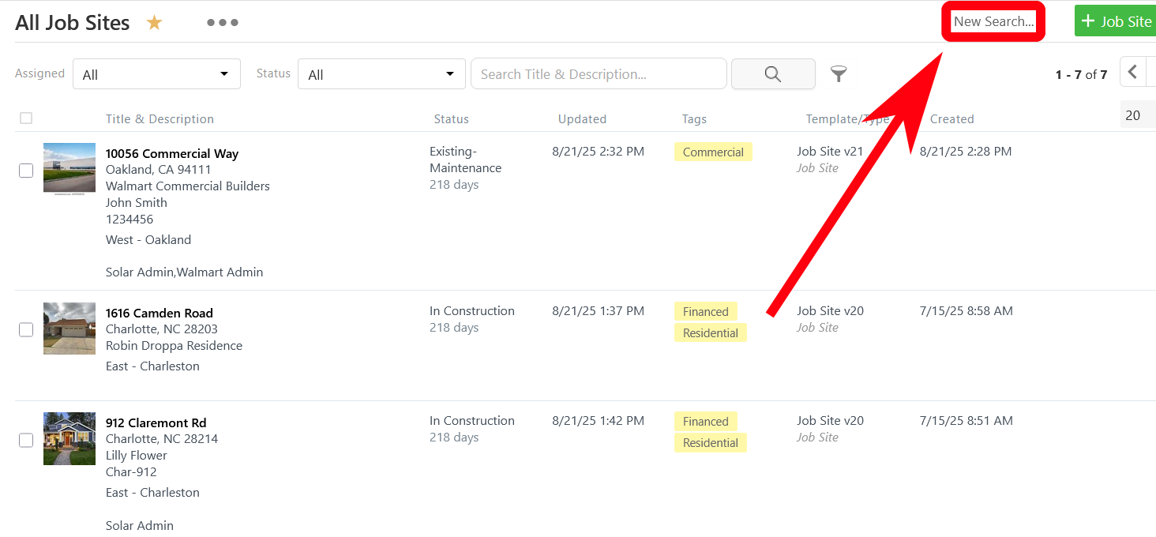The width and height of the screenshot is (1156, 537).
Task: Tick the 912 Claremont Rd checkbox
Action: point(26,440)
